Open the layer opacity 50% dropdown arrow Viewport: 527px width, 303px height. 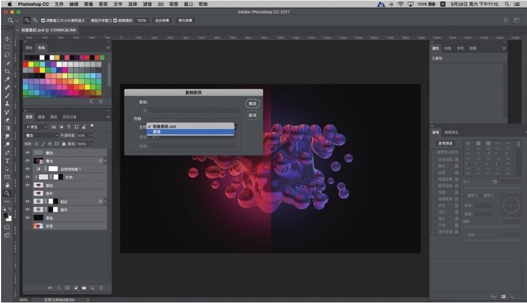pyautogui.click(x=91, y=135)
